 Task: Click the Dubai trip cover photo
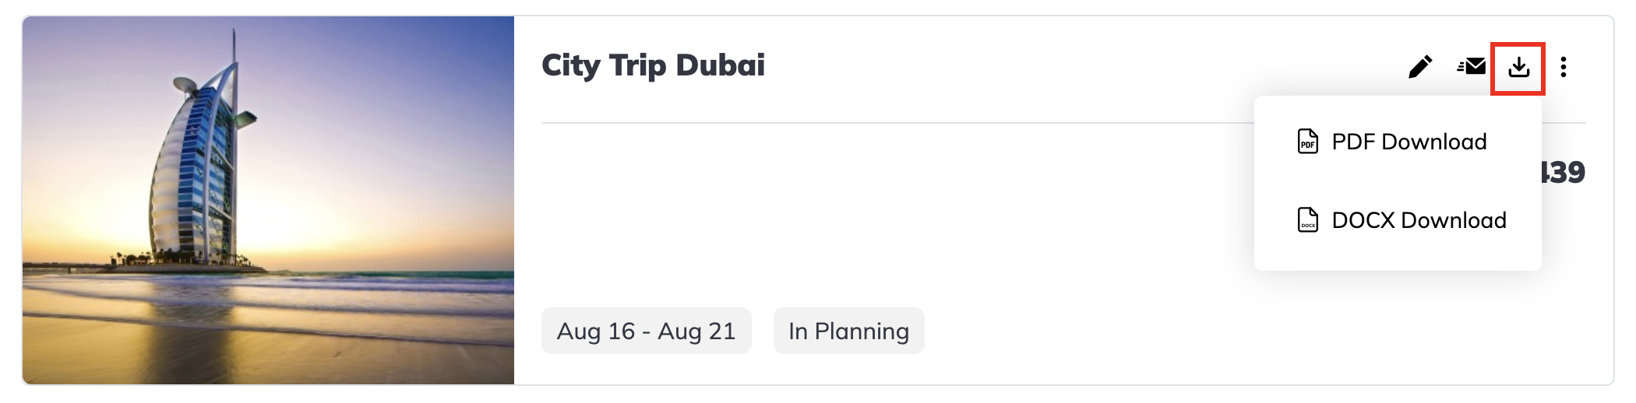tap(268, 200)
